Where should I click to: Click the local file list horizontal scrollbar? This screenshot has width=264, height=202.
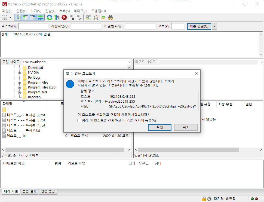tap(65, 150)
